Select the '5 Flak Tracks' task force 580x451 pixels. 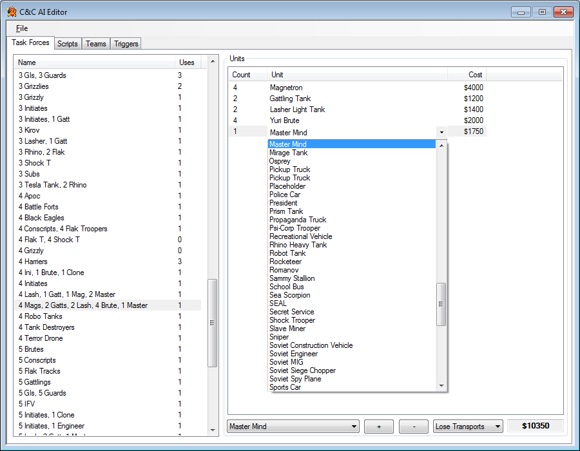point(108,371)
